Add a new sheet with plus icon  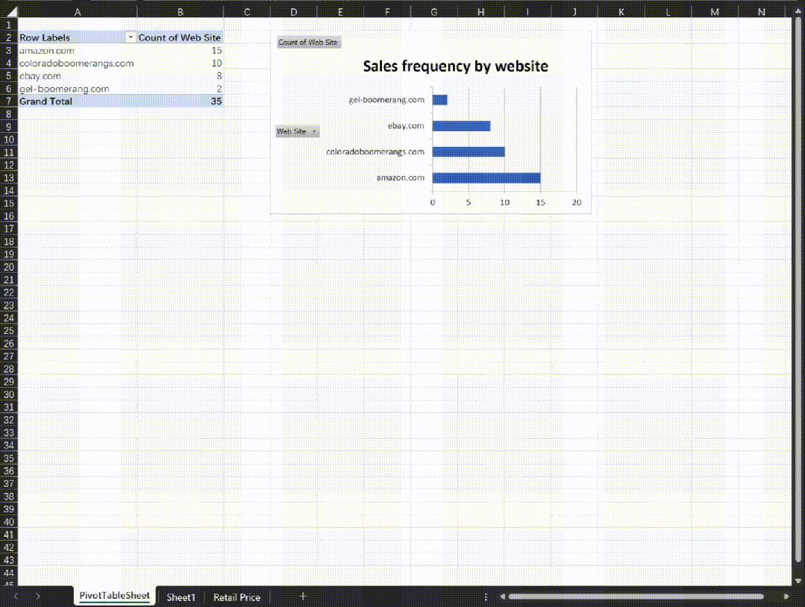(303, 597)
